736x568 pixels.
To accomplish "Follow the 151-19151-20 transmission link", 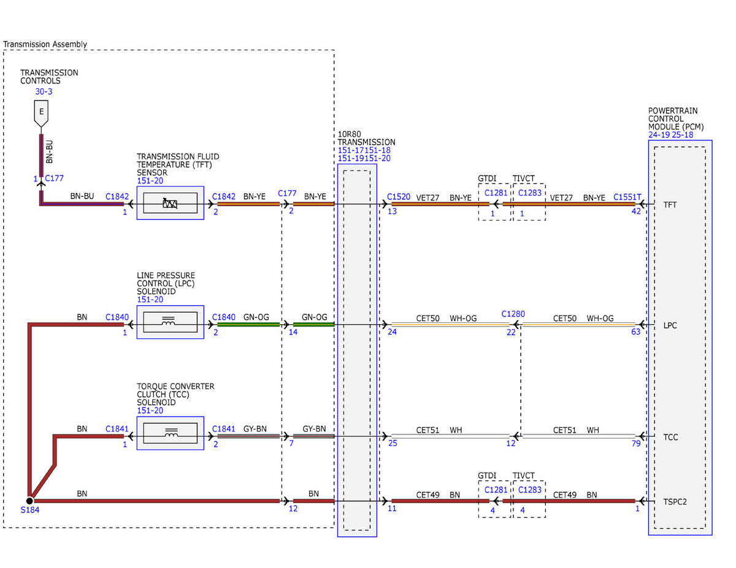I will pos(364,158).
